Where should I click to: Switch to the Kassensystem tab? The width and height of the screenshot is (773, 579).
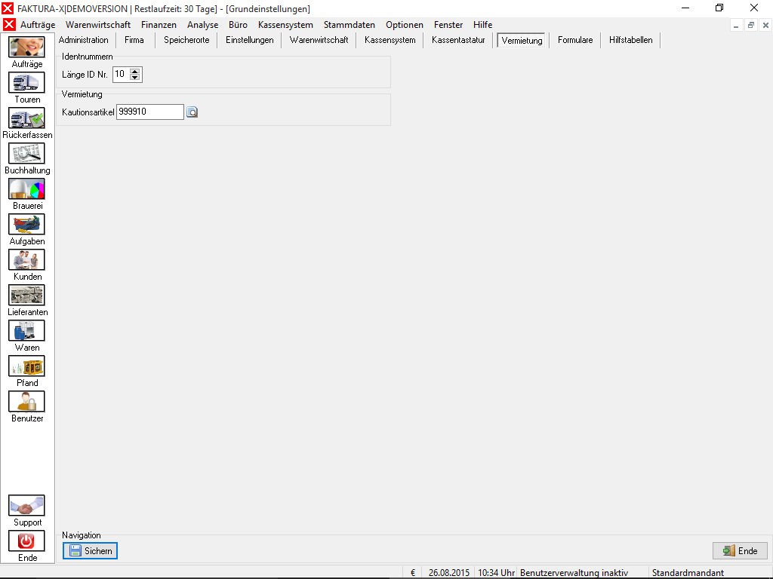(x=390, y=40)
